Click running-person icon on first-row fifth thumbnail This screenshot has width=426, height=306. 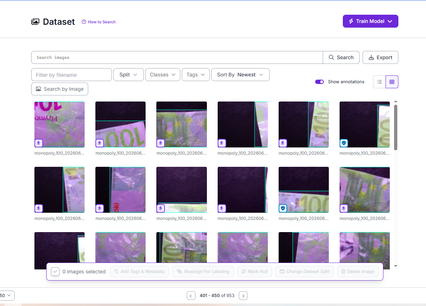pos(283,143)
